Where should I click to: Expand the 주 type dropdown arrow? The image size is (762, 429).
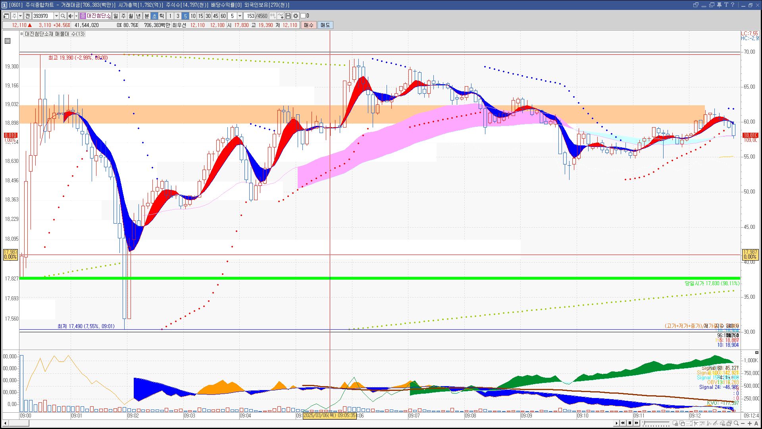20,16
